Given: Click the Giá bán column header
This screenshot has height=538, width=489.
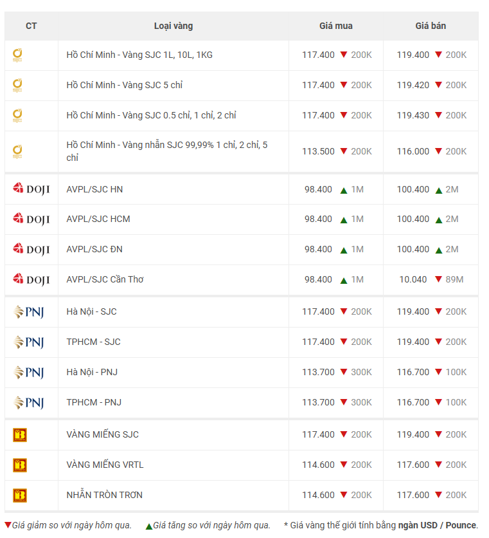Looking at the screenshot, I should pos(431,26).
